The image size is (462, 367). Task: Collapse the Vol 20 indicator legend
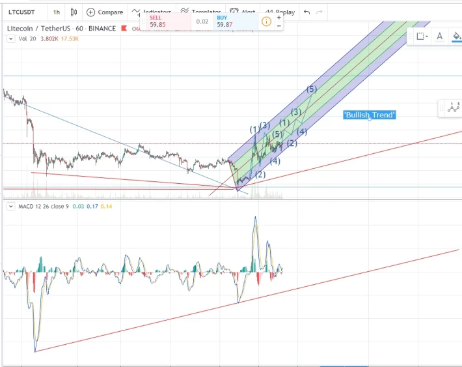click(x=10, y=38)
